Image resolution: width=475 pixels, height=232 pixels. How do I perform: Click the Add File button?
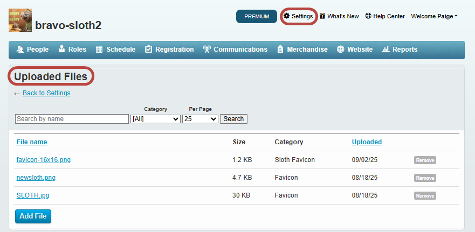point(33,216)
